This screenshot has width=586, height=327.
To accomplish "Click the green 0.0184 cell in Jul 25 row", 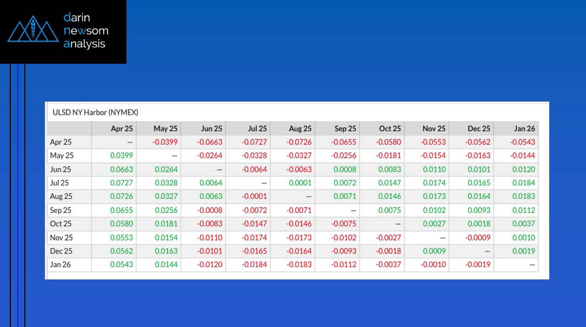I will point(524,183).
